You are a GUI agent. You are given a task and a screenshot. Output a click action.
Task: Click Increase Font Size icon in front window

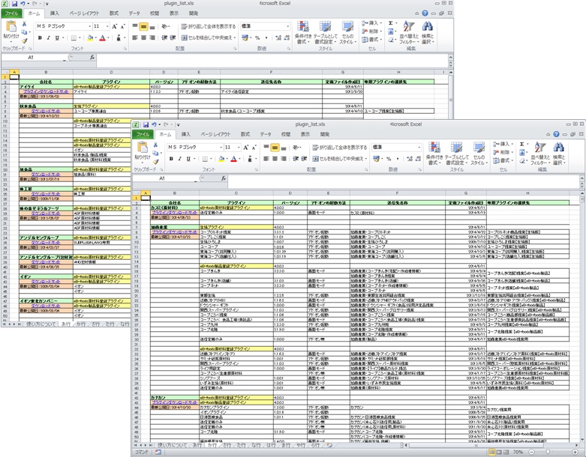(x=246, y=148)
